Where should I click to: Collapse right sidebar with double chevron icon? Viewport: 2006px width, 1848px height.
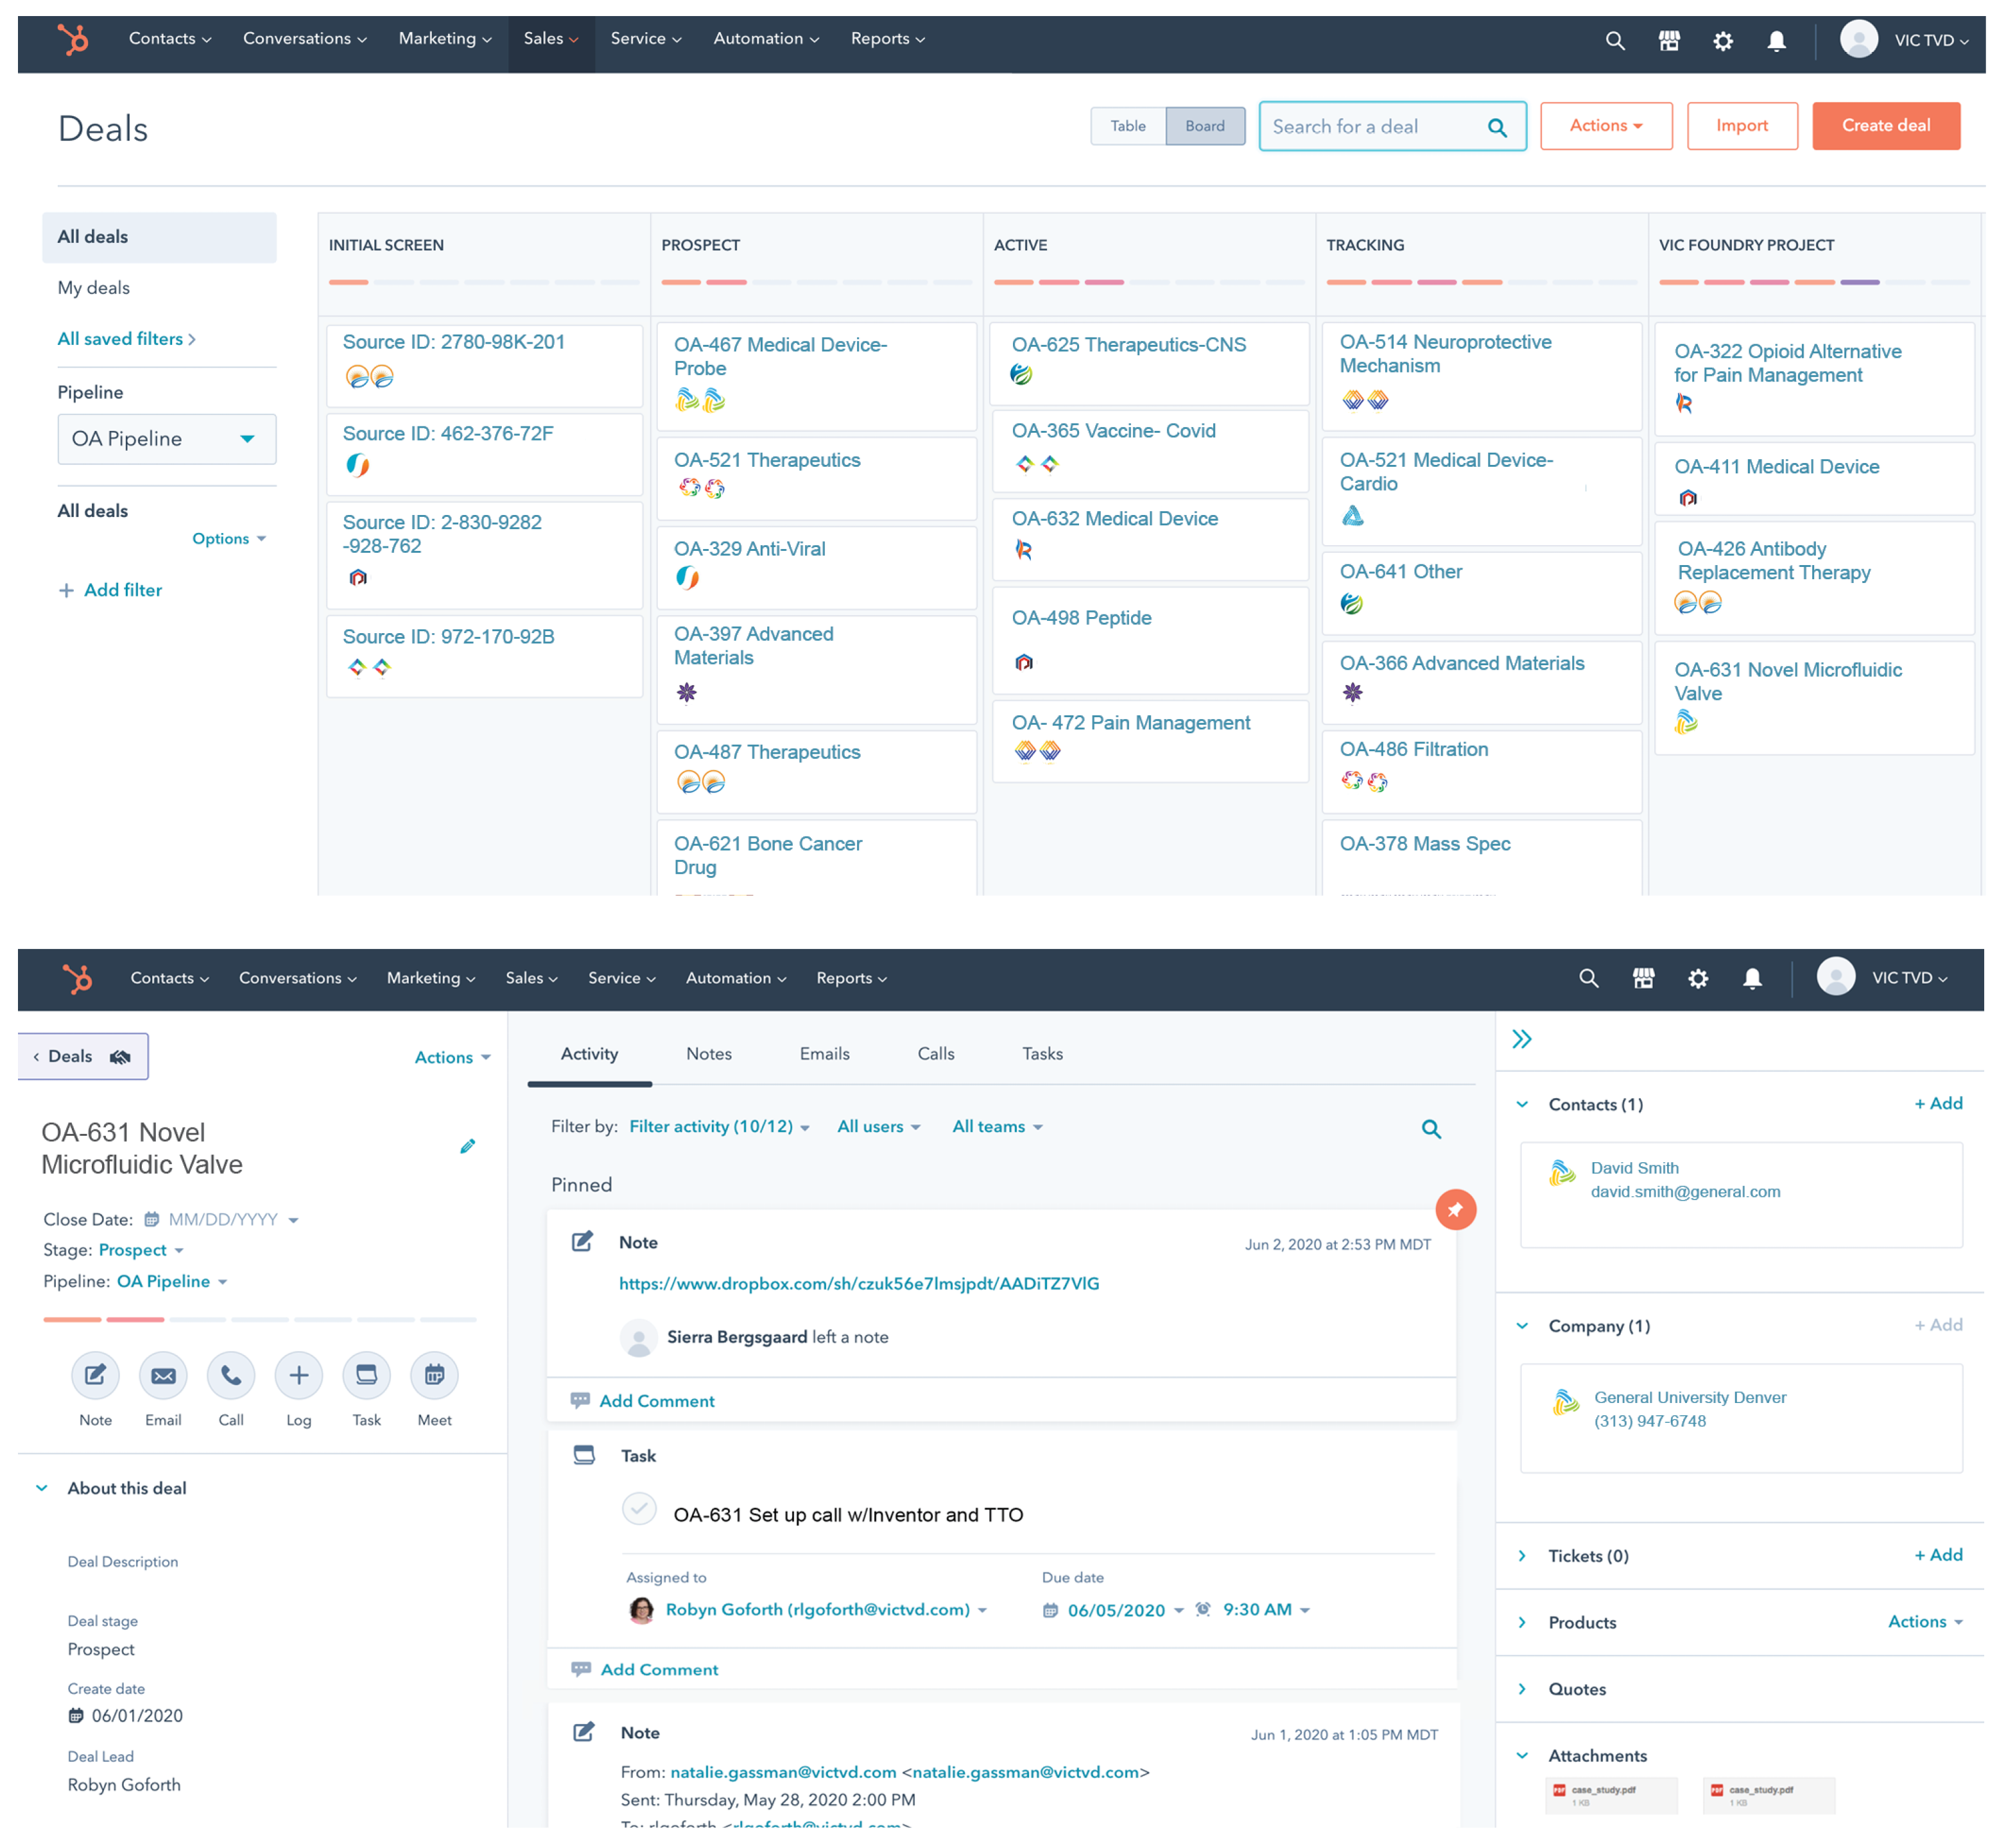(x=1521, y=1039)
